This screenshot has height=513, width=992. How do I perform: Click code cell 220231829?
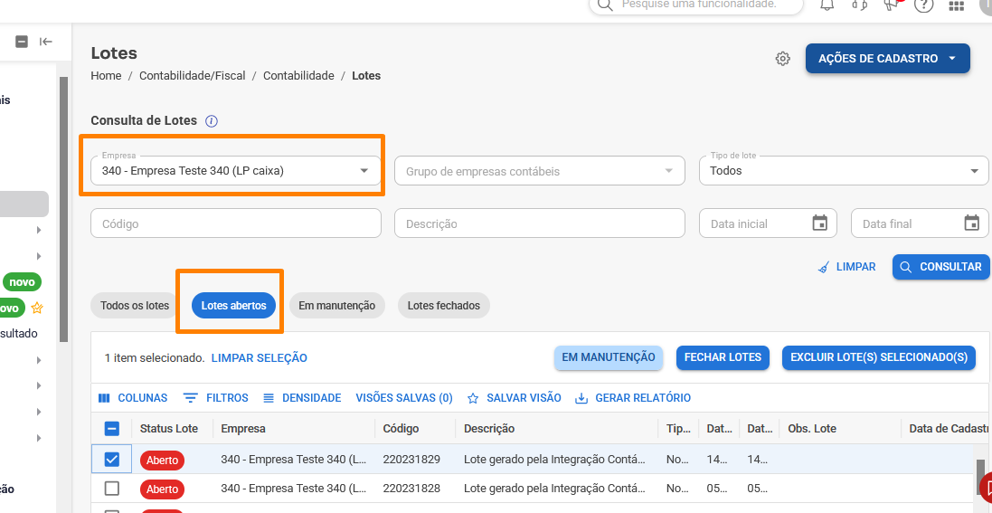pyautogui.click(x=411, y=460)
